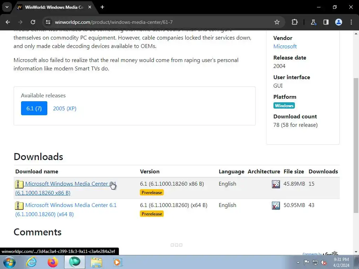Go back to the previous page
Viewport: 359px width, 269px height.
tap(8, 22)
